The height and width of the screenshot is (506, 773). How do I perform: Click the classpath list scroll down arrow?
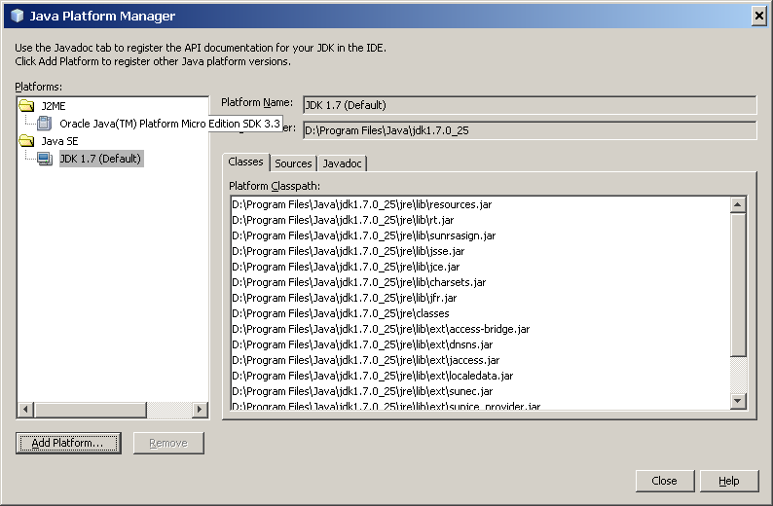[738, 401]
